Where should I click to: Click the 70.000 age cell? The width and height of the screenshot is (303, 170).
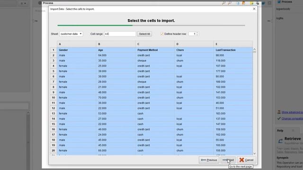pos(116,98)
